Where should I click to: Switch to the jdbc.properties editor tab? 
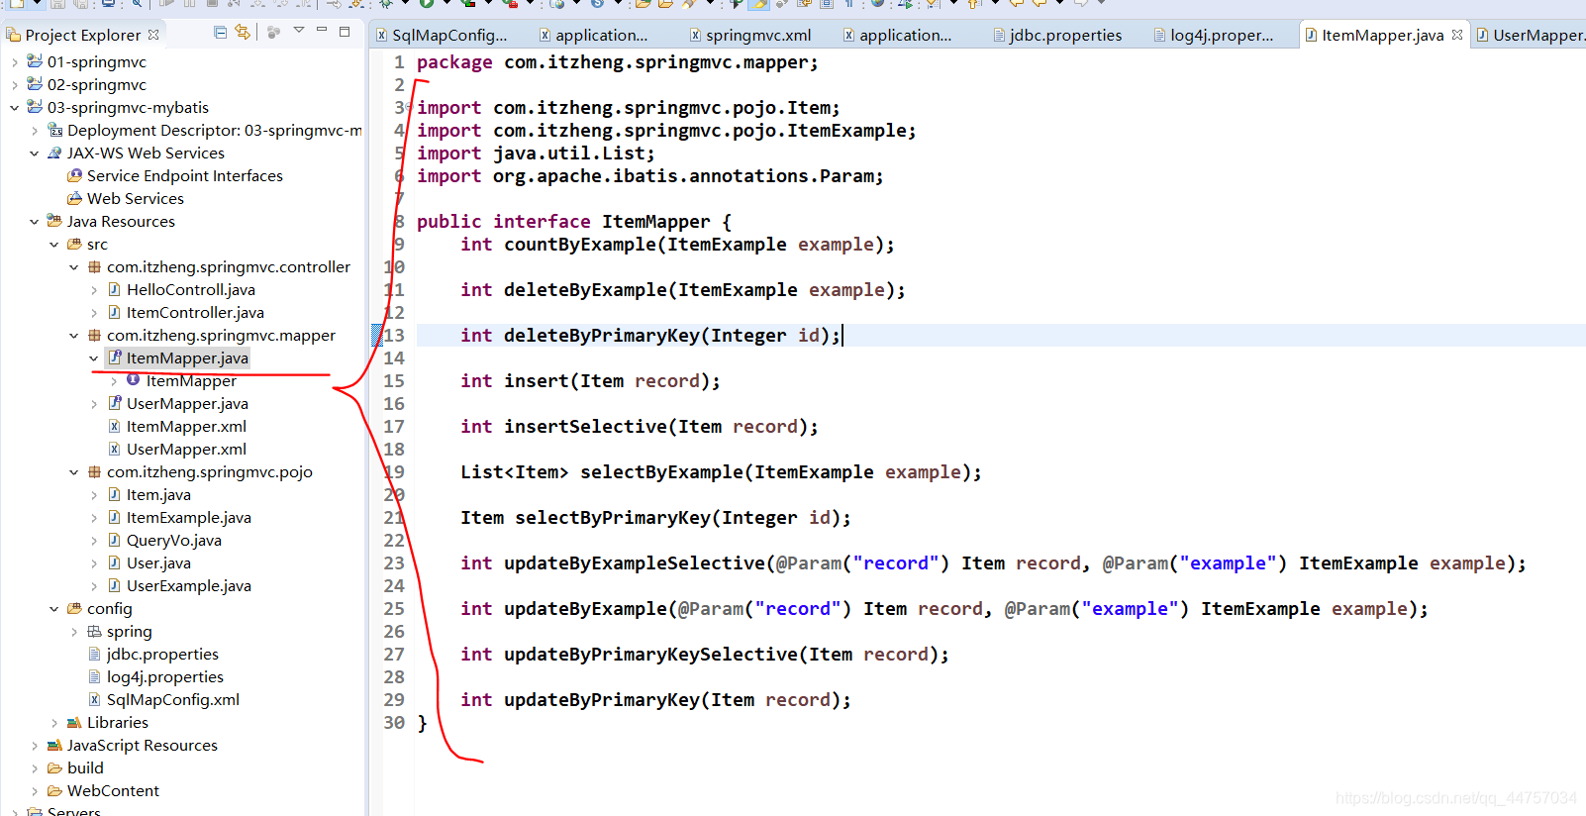coord(1057,35)
